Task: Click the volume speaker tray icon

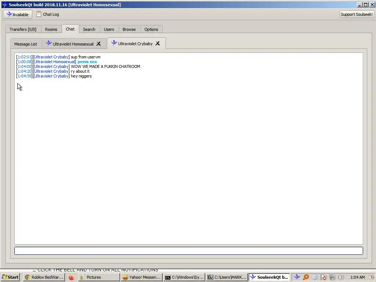Action: [x=341, y=277]
